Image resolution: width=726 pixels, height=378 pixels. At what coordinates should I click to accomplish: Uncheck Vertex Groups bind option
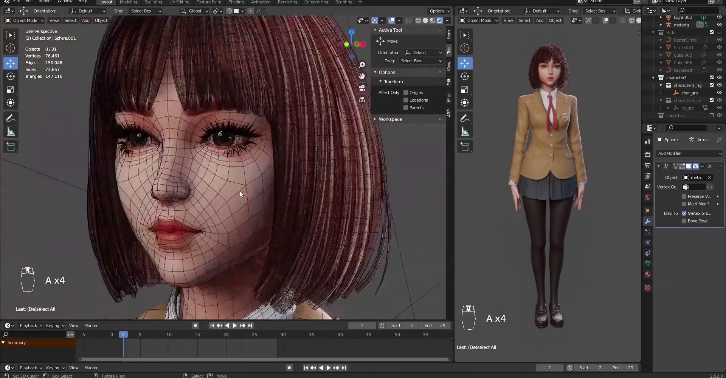(684, 213)
